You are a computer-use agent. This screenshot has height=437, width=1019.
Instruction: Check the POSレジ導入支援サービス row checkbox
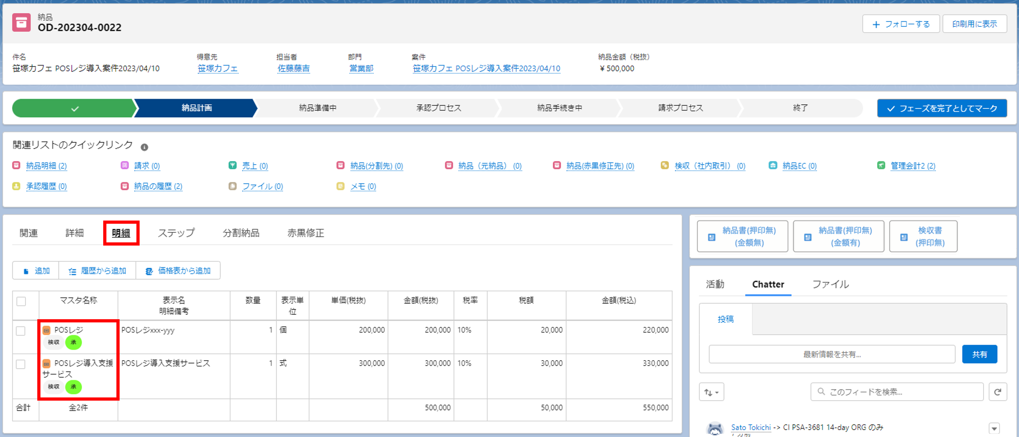pyautogui.click(x=20, y=364)
